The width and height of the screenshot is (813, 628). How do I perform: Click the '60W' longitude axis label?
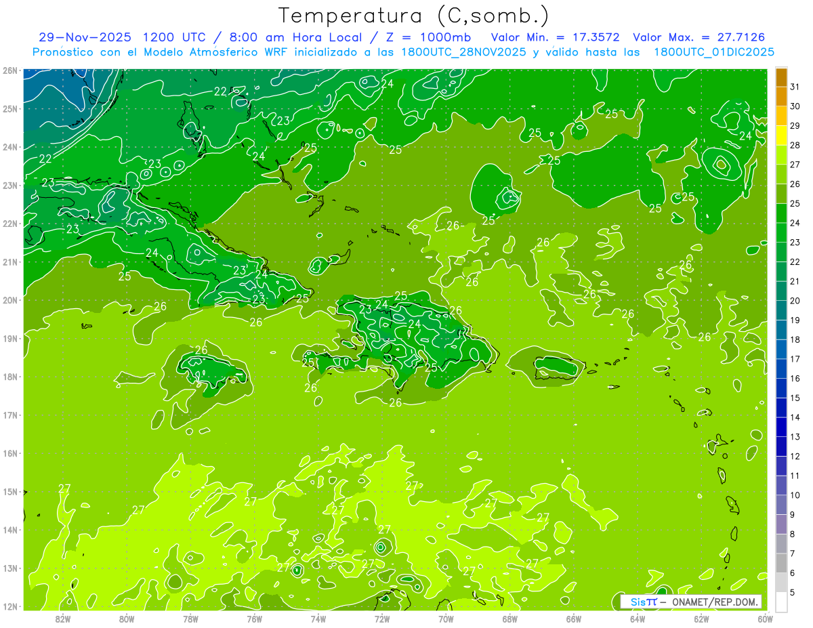point(765,619)
